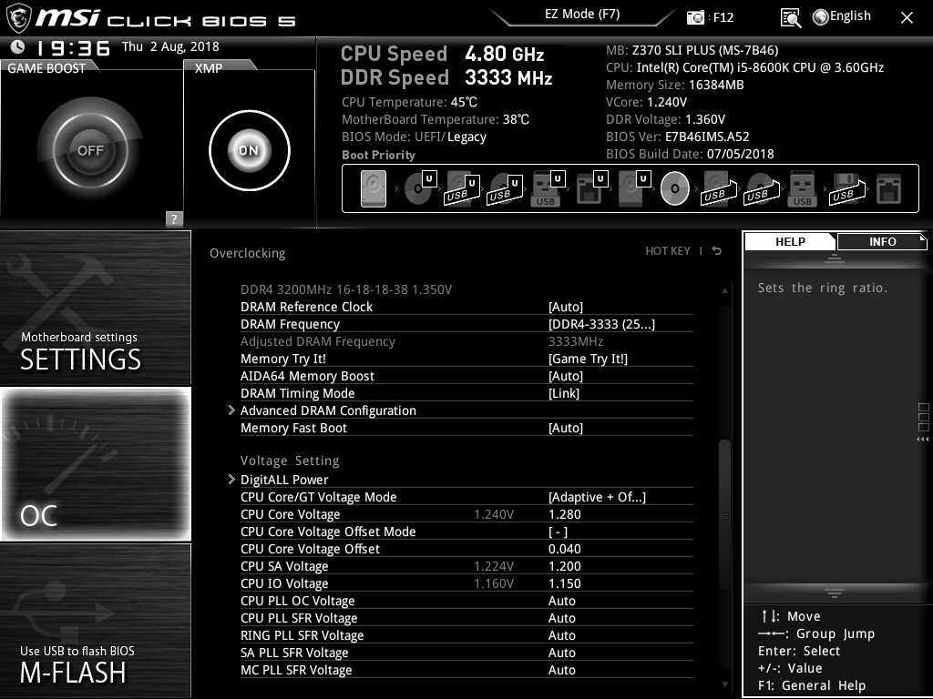Select SA PLL SFR Voltage row

pos(466,653)
